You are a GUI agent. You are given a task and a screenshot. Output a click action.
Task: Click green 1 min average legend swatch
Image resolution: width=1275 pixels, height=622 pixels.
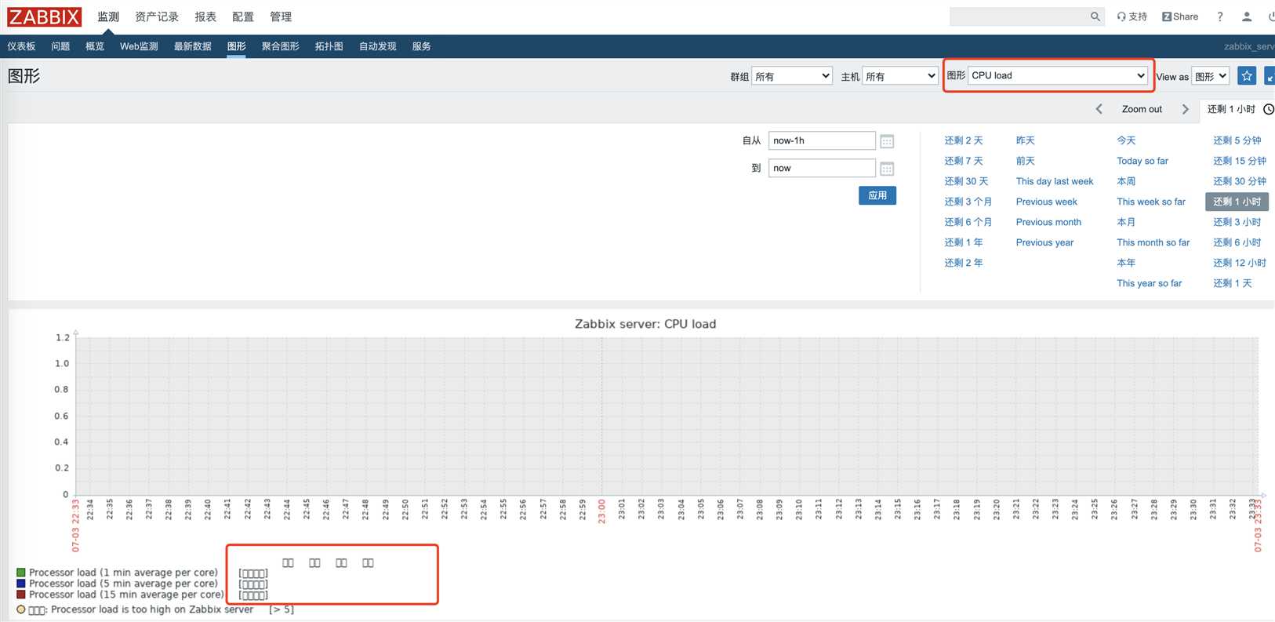tap(21, 573)
